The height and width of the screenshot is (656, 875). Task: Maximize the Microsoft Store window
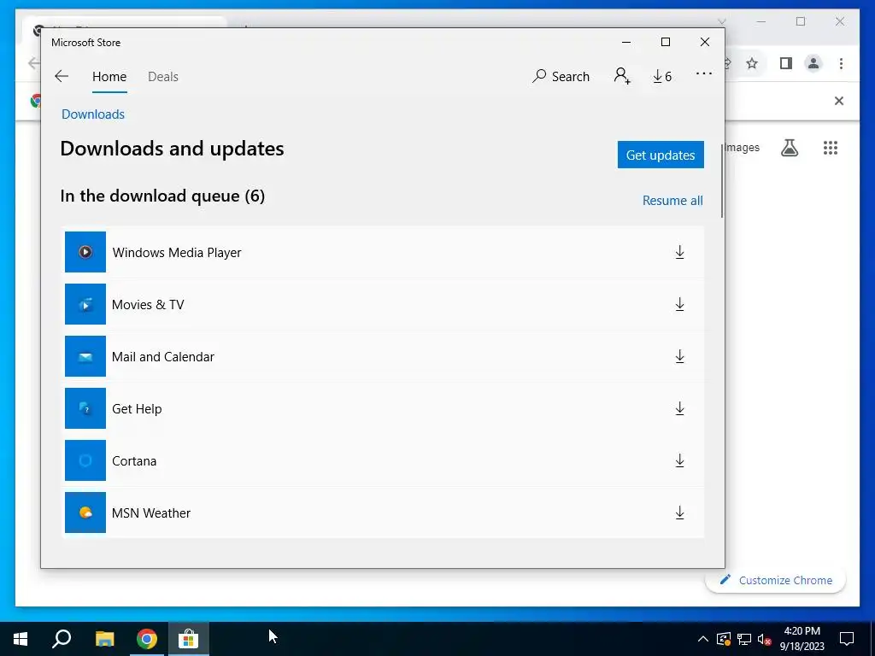665,42
